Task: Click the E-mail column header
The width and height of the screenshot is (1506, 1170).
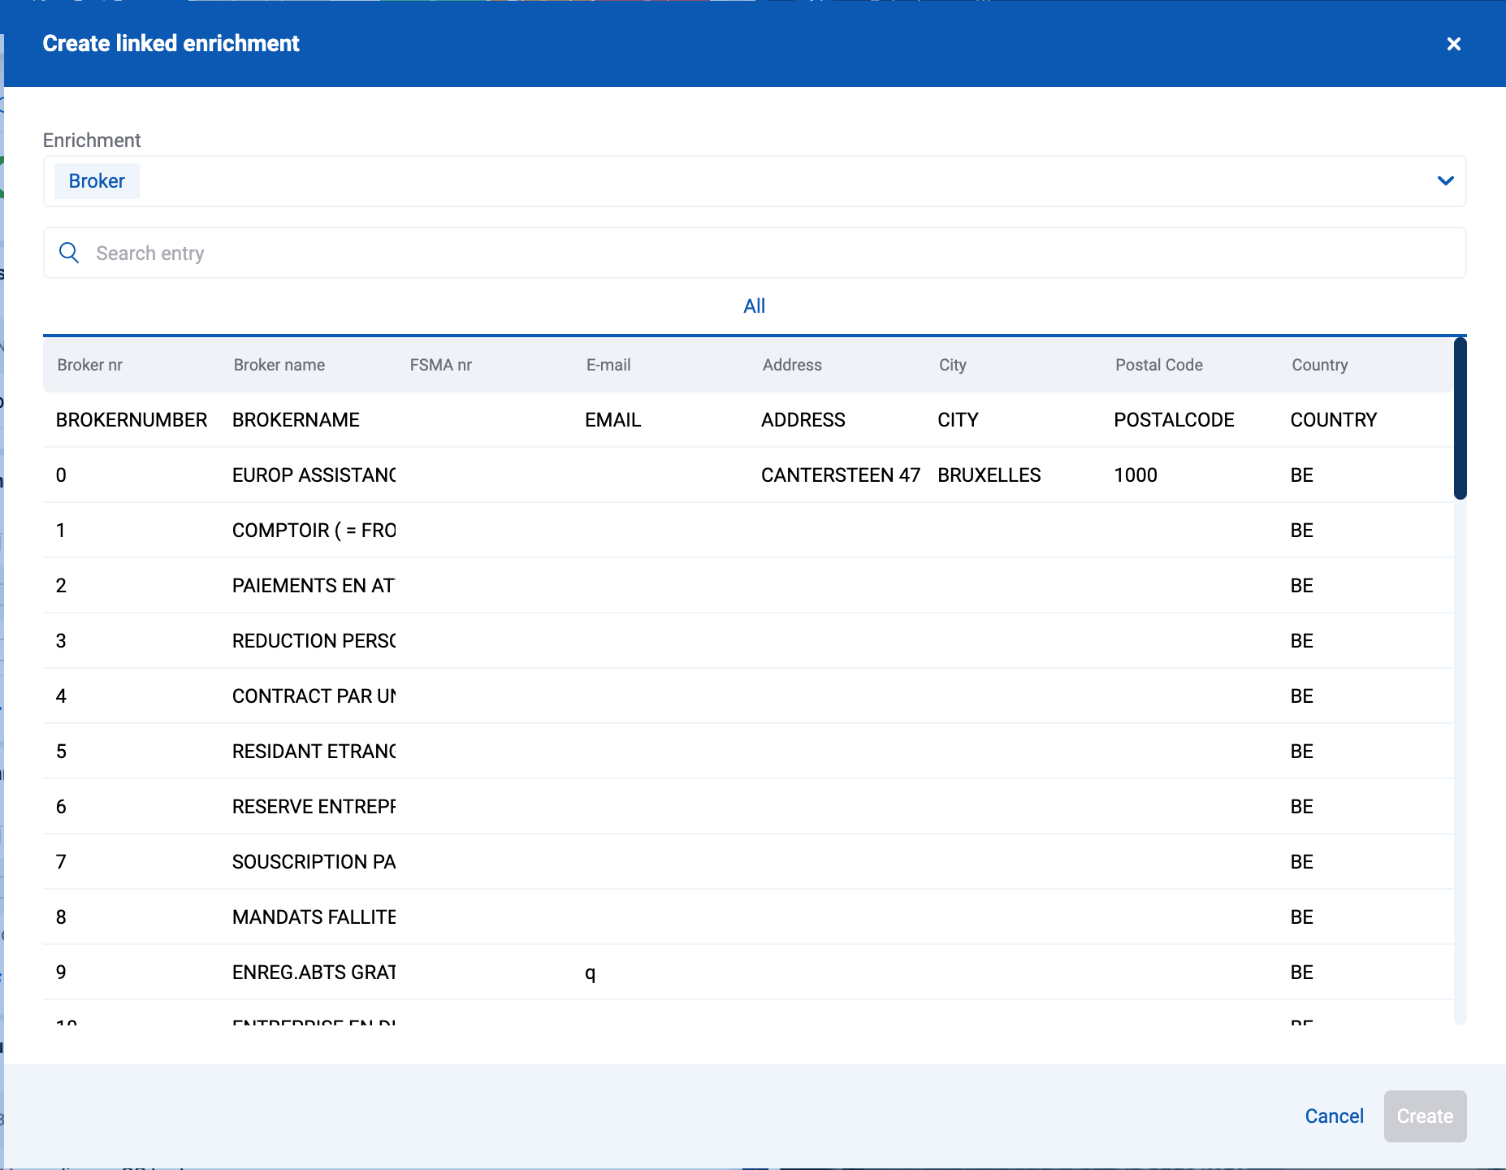Action: click(608, 365)
